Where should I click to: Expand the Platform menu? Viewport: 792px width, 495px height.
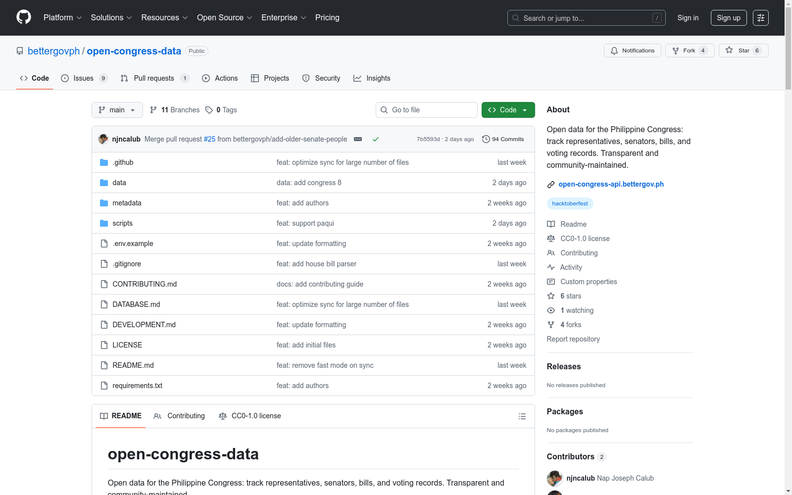pyautogui.click(x=63, y=18)
